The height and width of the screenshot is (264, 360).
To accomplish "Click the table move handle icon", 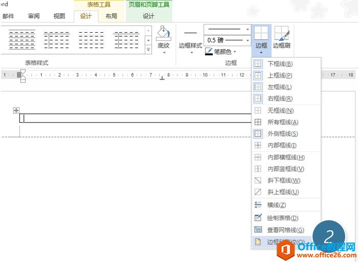I will click(x=16, y=110).
